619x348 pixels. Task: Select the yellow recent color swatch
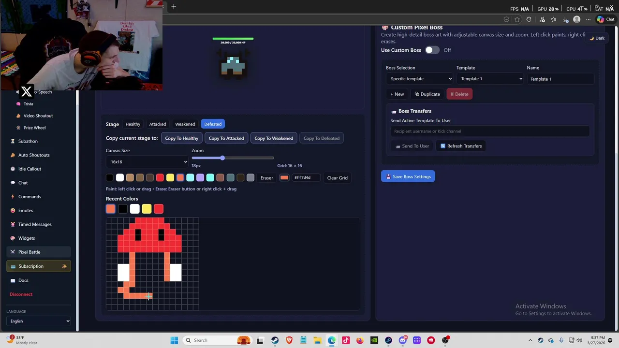tap(147, 209)
